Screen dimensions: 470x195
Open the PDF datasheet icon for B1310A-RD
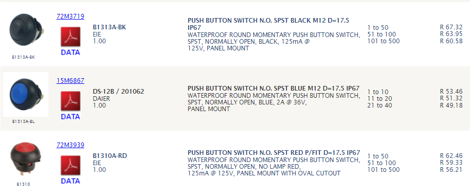[70, 165]
